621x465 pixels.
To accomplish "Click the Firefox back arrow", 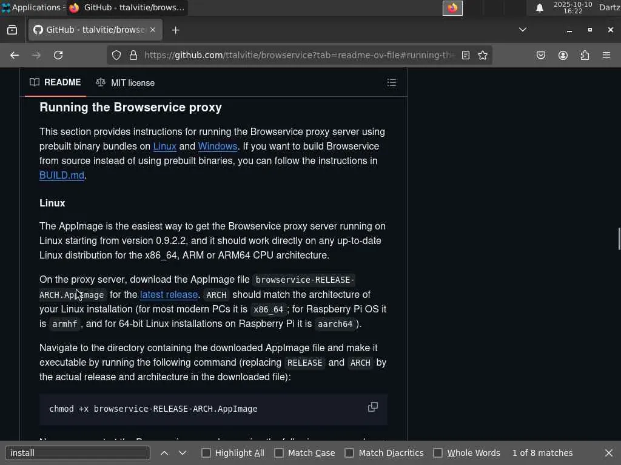I will 15,55.
